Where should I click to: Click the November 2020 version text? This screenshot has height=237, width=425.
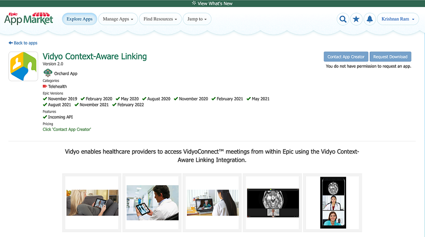[194, 99]
